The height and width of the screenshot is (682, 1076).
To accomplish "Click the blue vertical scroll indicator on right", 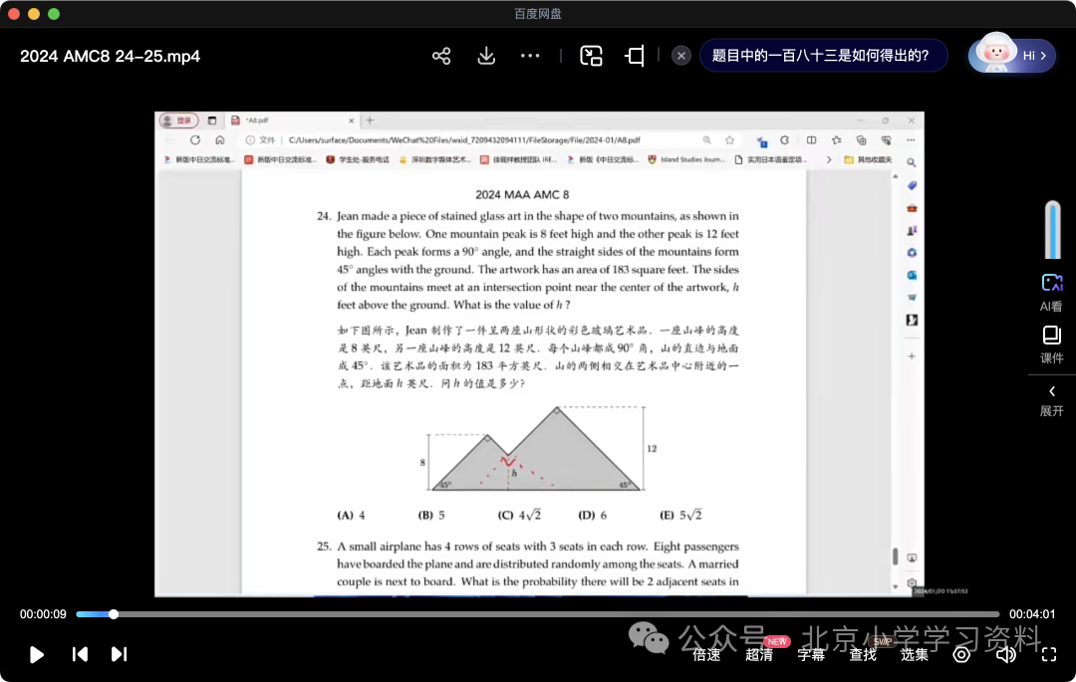I will pos(1052,230).
